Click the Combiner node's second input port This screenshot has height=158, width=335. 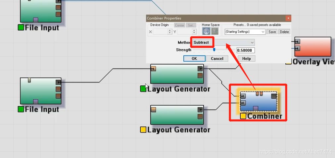click(x=243, y=103)
